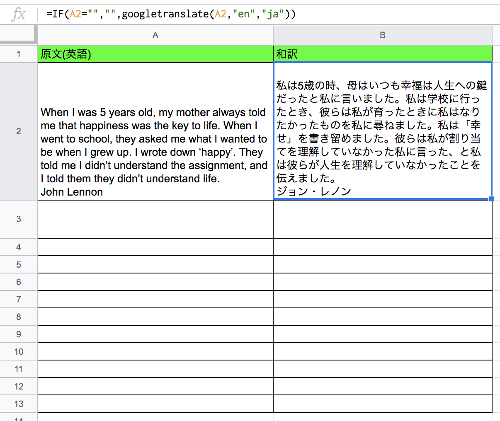Click empty cell A7

click(155, 299)
